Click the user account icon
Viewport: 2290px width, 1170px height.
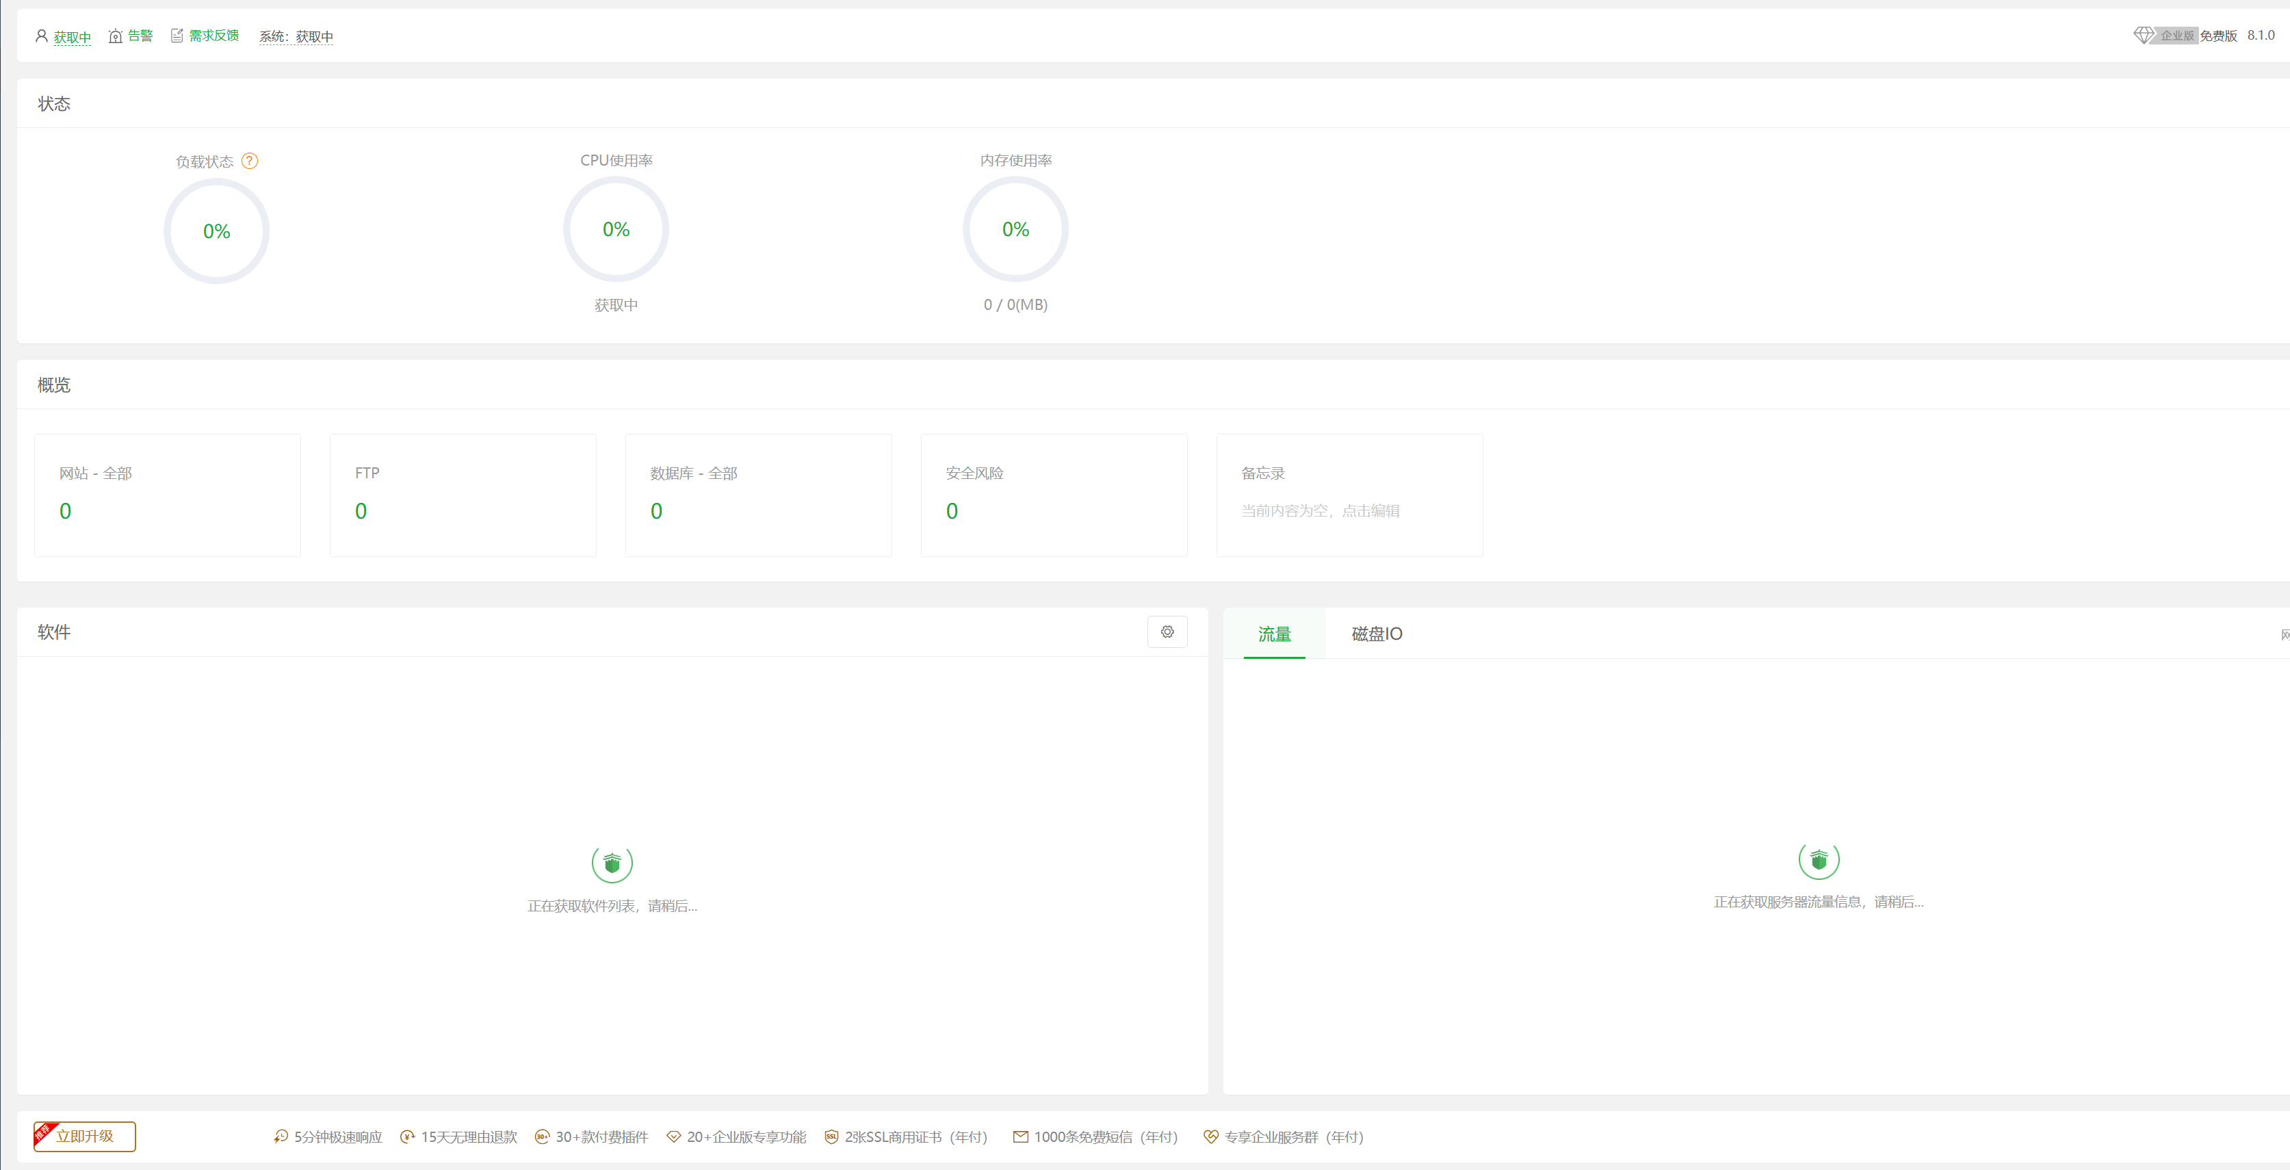41,36
